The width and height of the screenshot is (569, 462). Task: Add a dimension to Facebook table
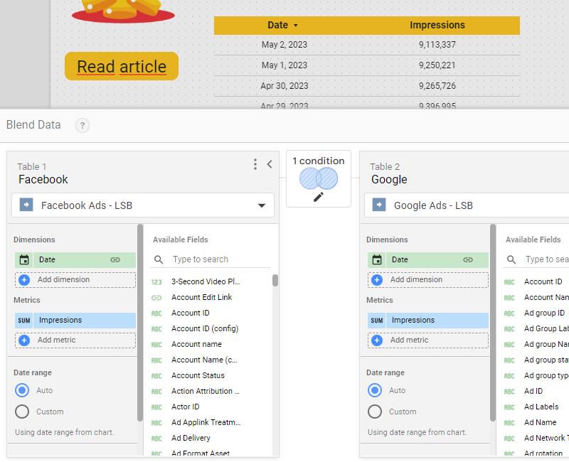75,279
